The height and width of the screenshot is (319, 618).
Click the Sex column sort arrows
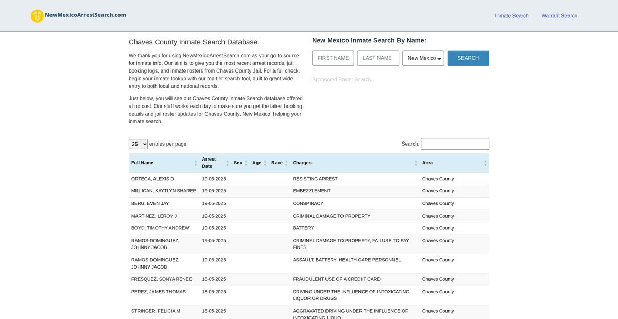(246, 163)
